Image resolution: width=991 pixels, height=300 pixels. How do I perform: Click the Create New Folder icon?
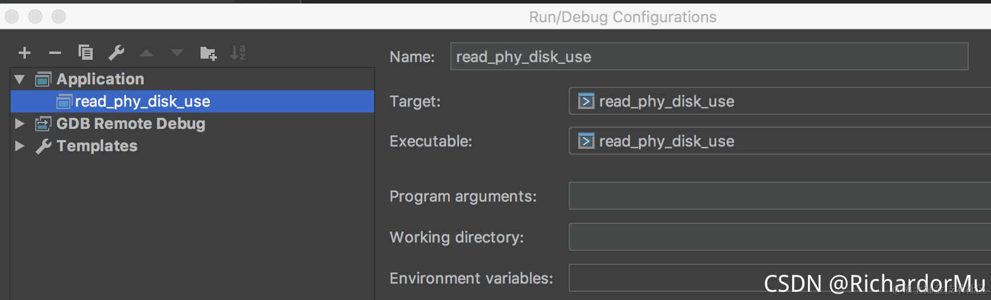208,53
